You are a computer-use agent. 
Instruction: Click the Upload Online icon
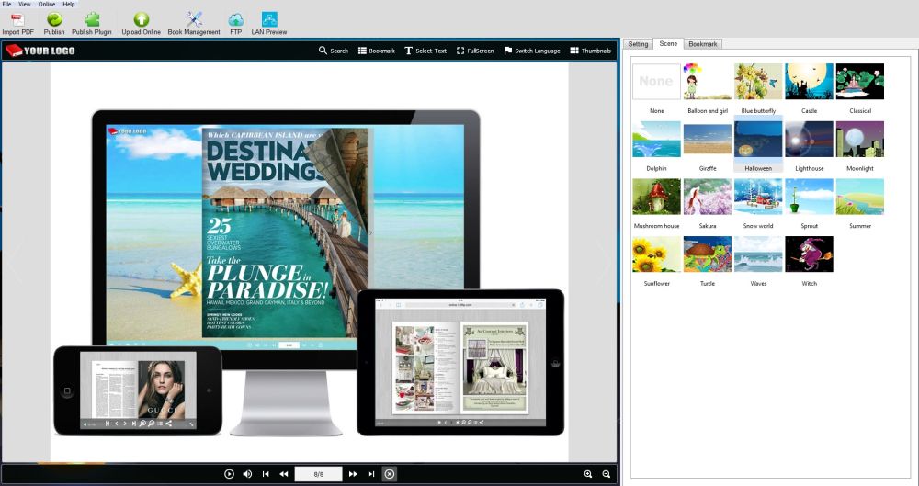coord(141,19)
